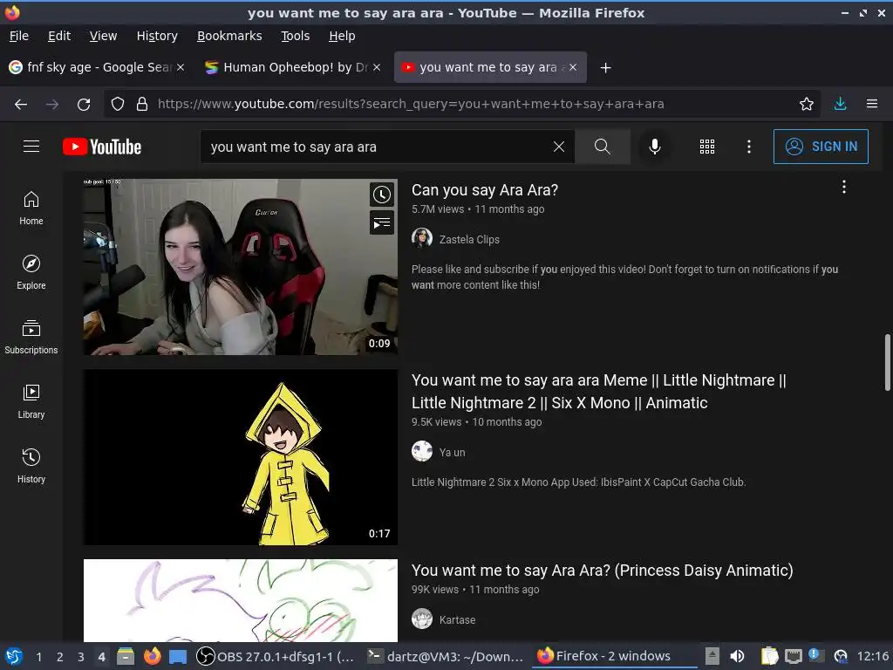Click Zastela Clips channel avatar
Image resolution: width=893 pixels, height=670 pixels.
coord(422,239)
